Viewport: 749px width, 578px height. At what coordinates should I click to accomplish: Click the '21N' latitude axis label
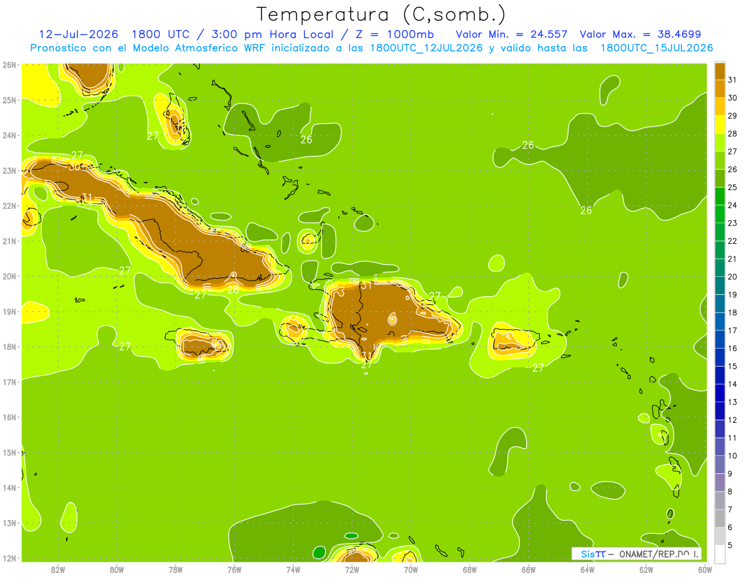tap(9, 241)
